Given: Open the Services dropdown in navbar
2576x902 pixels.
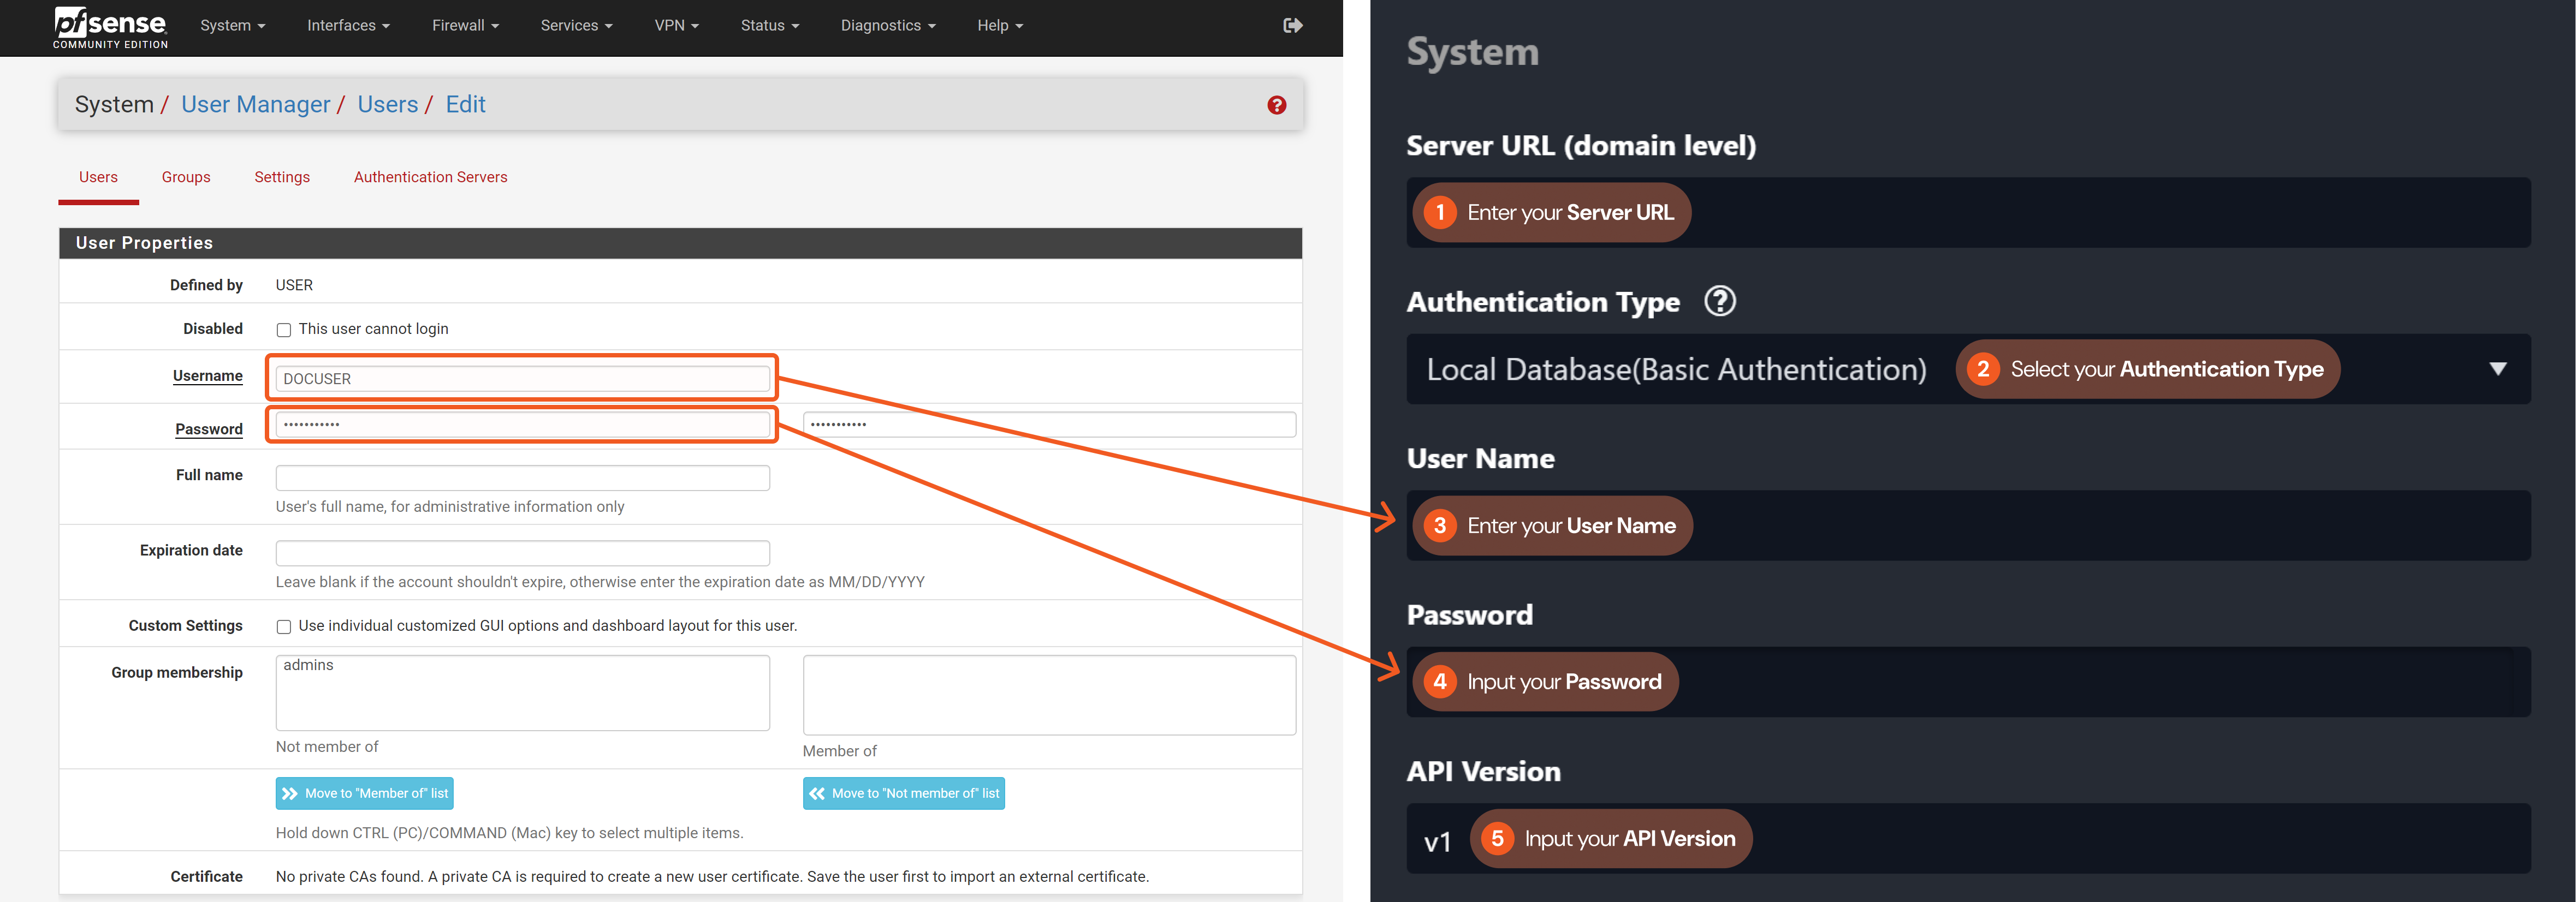Looking at the screenshot, I should [x=576, y=26].
